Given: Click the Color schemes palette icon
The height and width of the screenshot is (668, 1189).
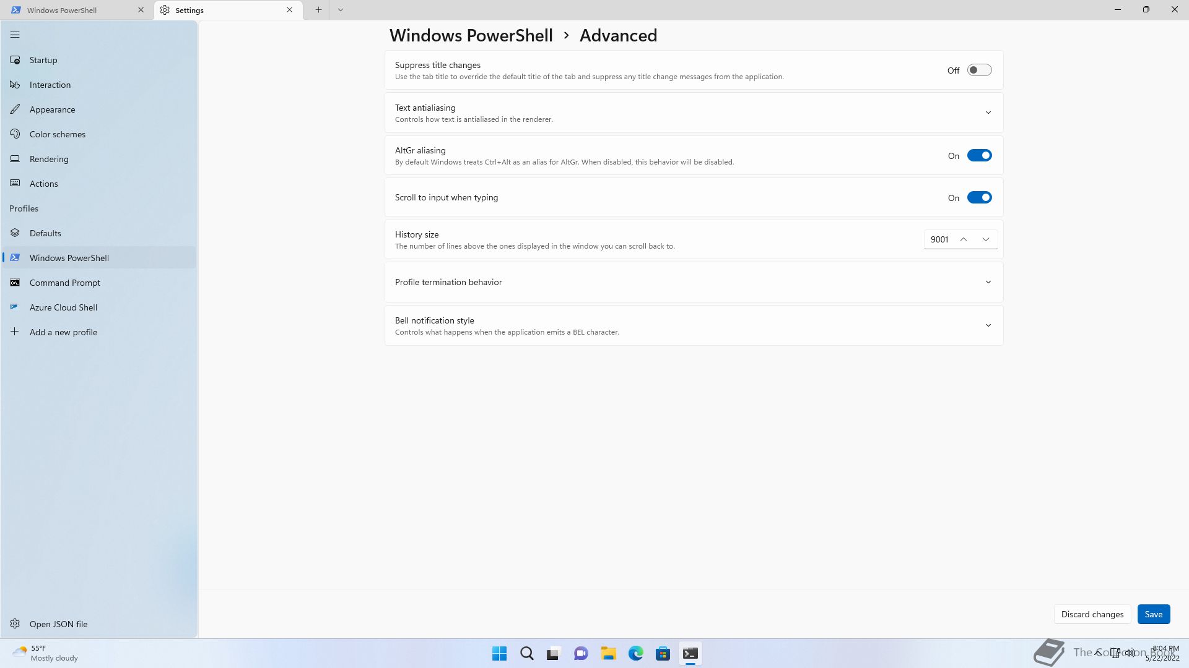Looking at the screenshot, I should pyautogui.click(x=15, y=134).
